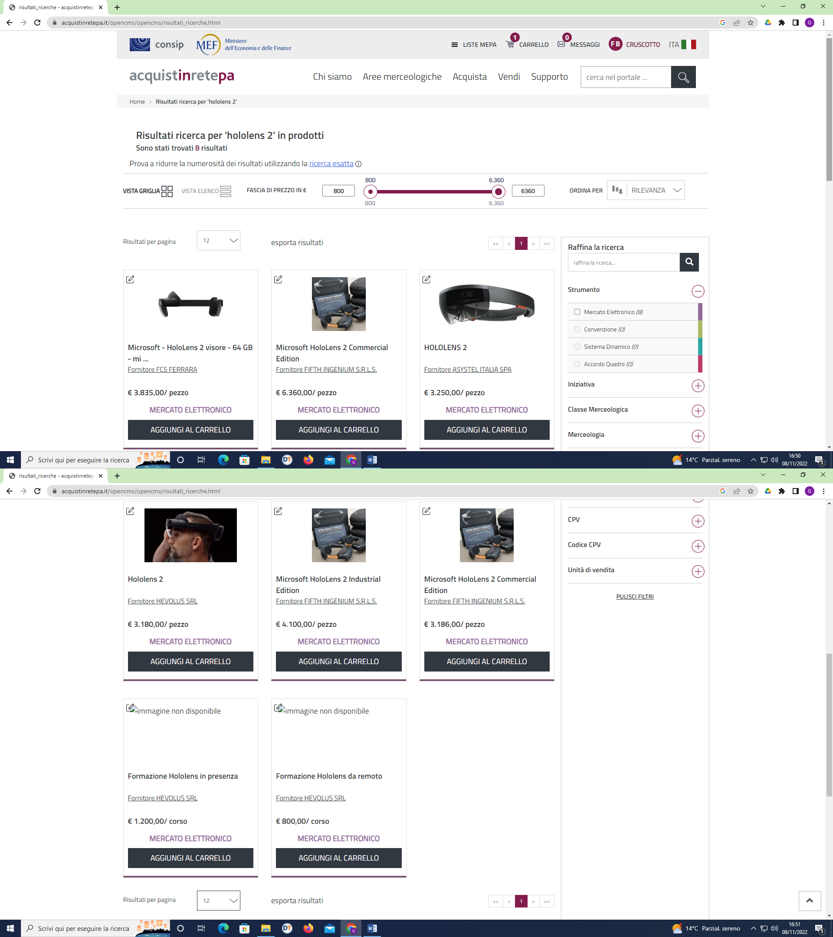The image size is (833, 937).
Task: Open the RILEVANZA sort dropdown
Action: tap(646, 190)
